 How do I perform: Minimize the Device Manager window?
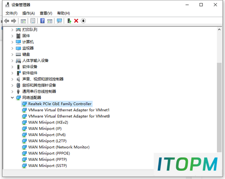[x=187, y=5]
